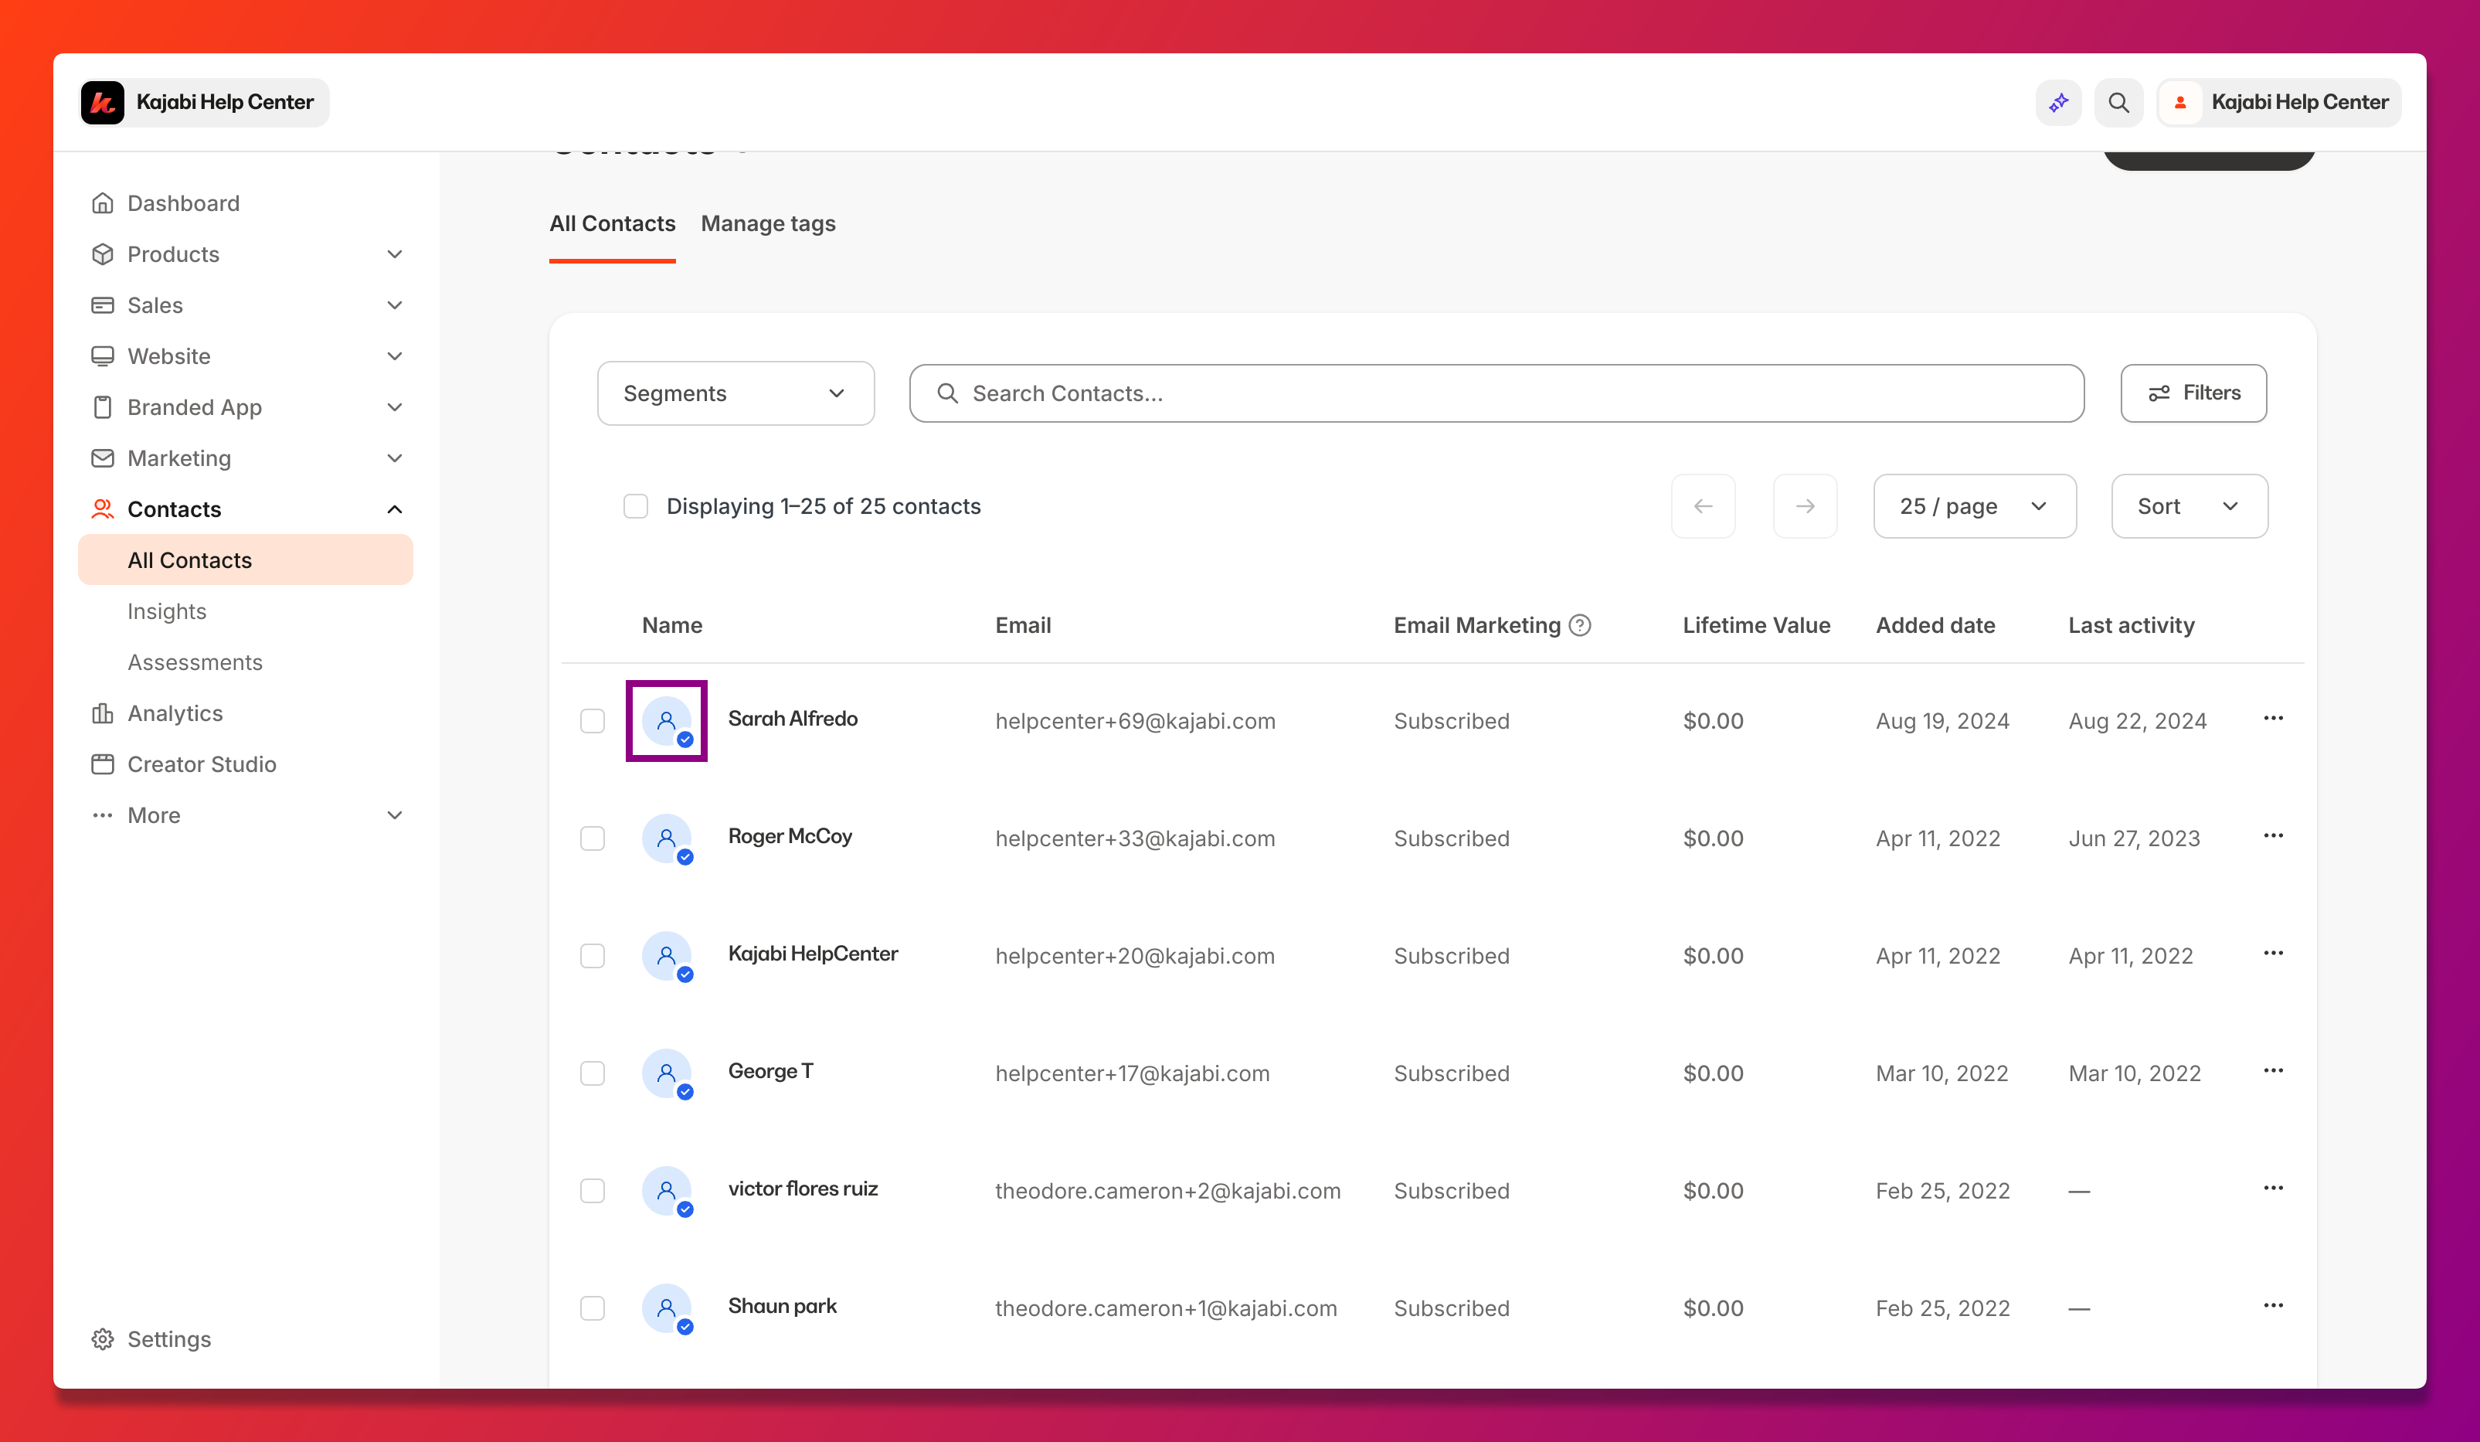Click George T's avatar icon
This screenshot has height=1442, width=2480.
tap(666, 1074)
